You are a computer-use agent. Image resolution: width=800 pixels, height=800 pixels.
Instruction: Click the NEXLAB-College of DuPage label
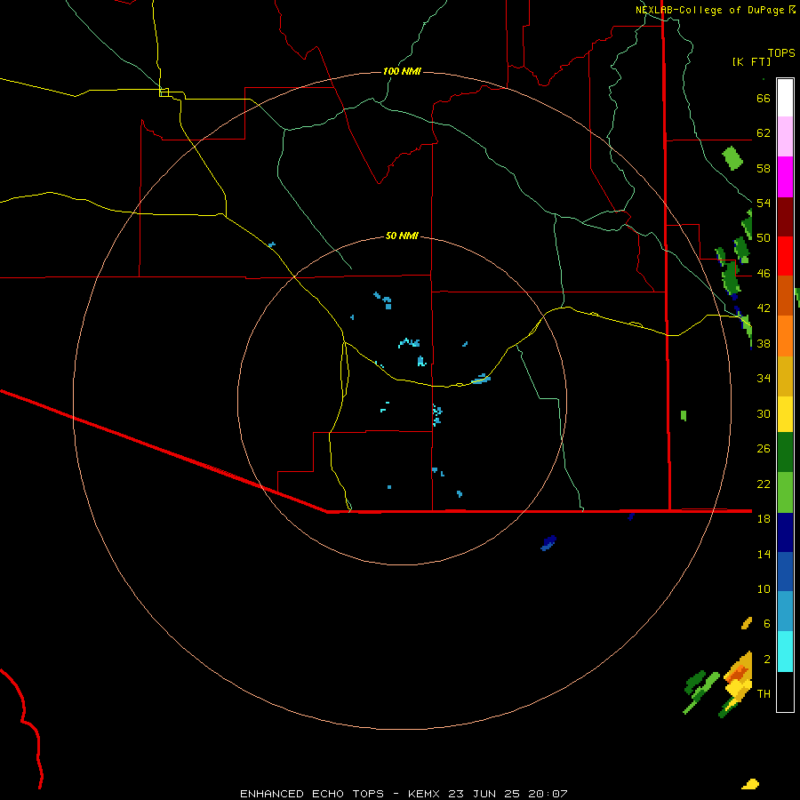(709, 10)
